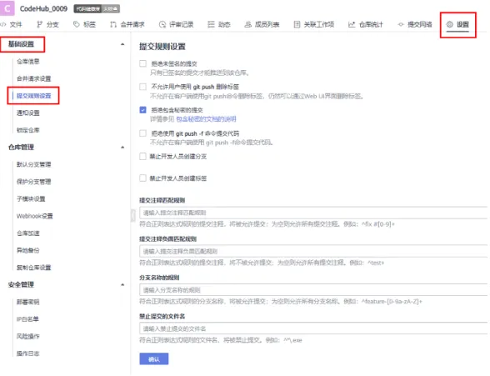Open IP白名单 in the sidebar

(x=27, y=319)
